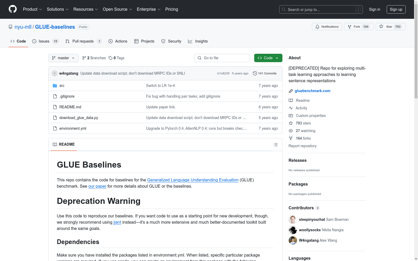Viewport: 418px width, 261px height.
Task: Open the Packages heading link
Action: 298,184
